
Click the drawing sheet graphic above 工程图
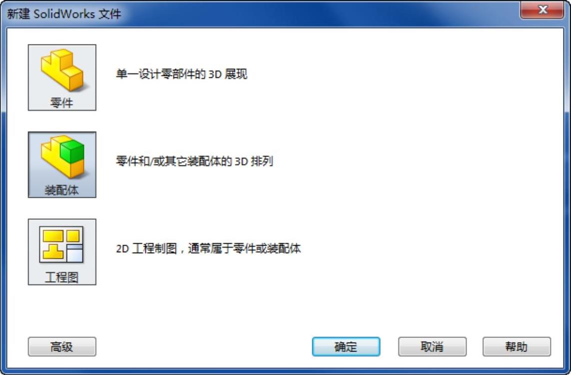tap(61, 245)
